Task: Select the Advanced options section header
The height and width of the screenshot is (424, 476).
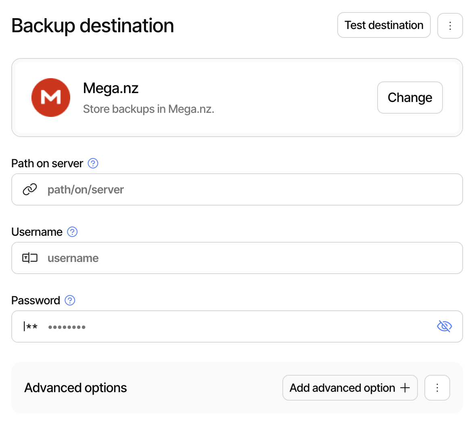Action: [x=75, y=387]
